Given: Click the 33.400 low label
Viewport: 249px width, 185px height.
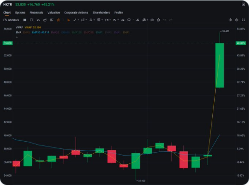Looking at the screenshot, I should [142, 181].
